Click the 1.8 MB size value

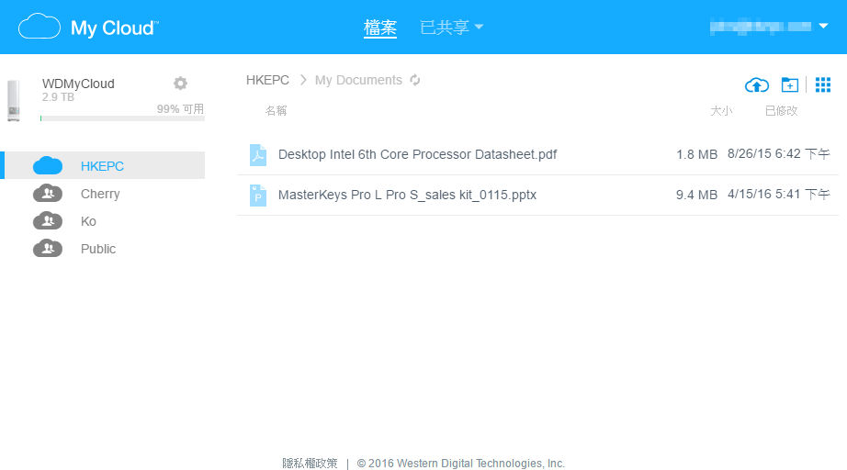click(697, 154)
